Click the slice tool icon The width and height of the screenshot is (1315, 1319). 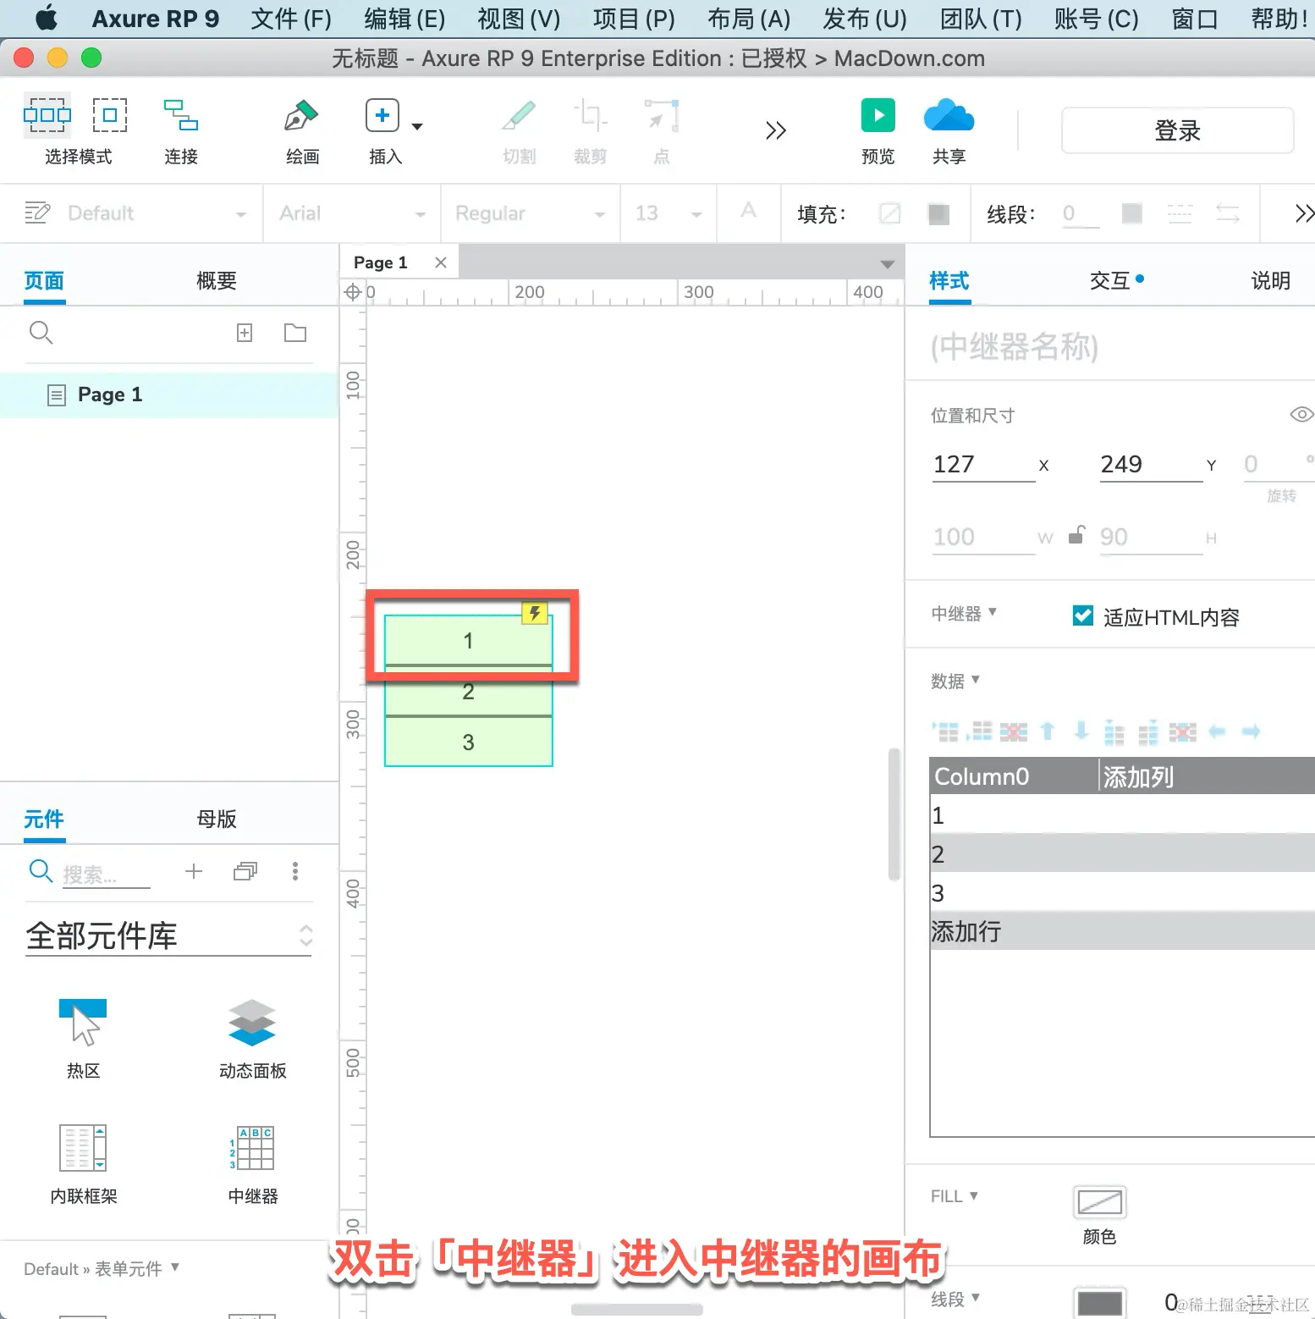pyautogui.click(x=519, y=115)
